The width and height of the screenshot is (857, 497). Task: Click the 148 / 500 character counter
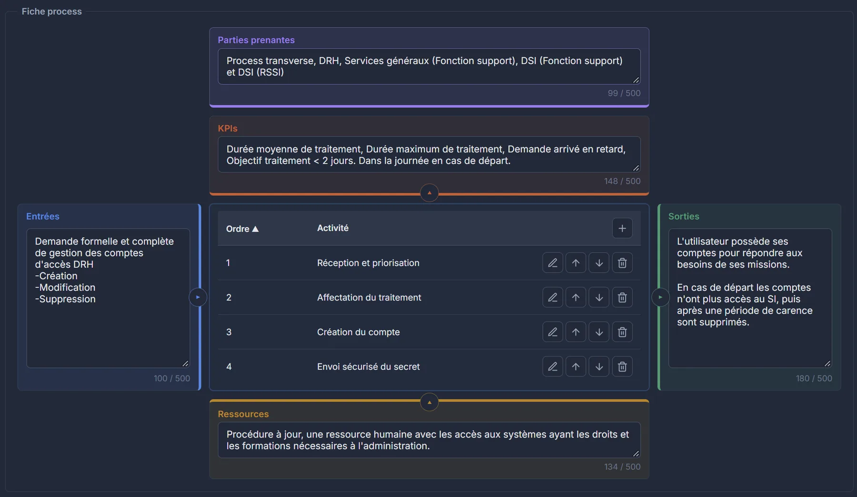(x=622, y=181)
